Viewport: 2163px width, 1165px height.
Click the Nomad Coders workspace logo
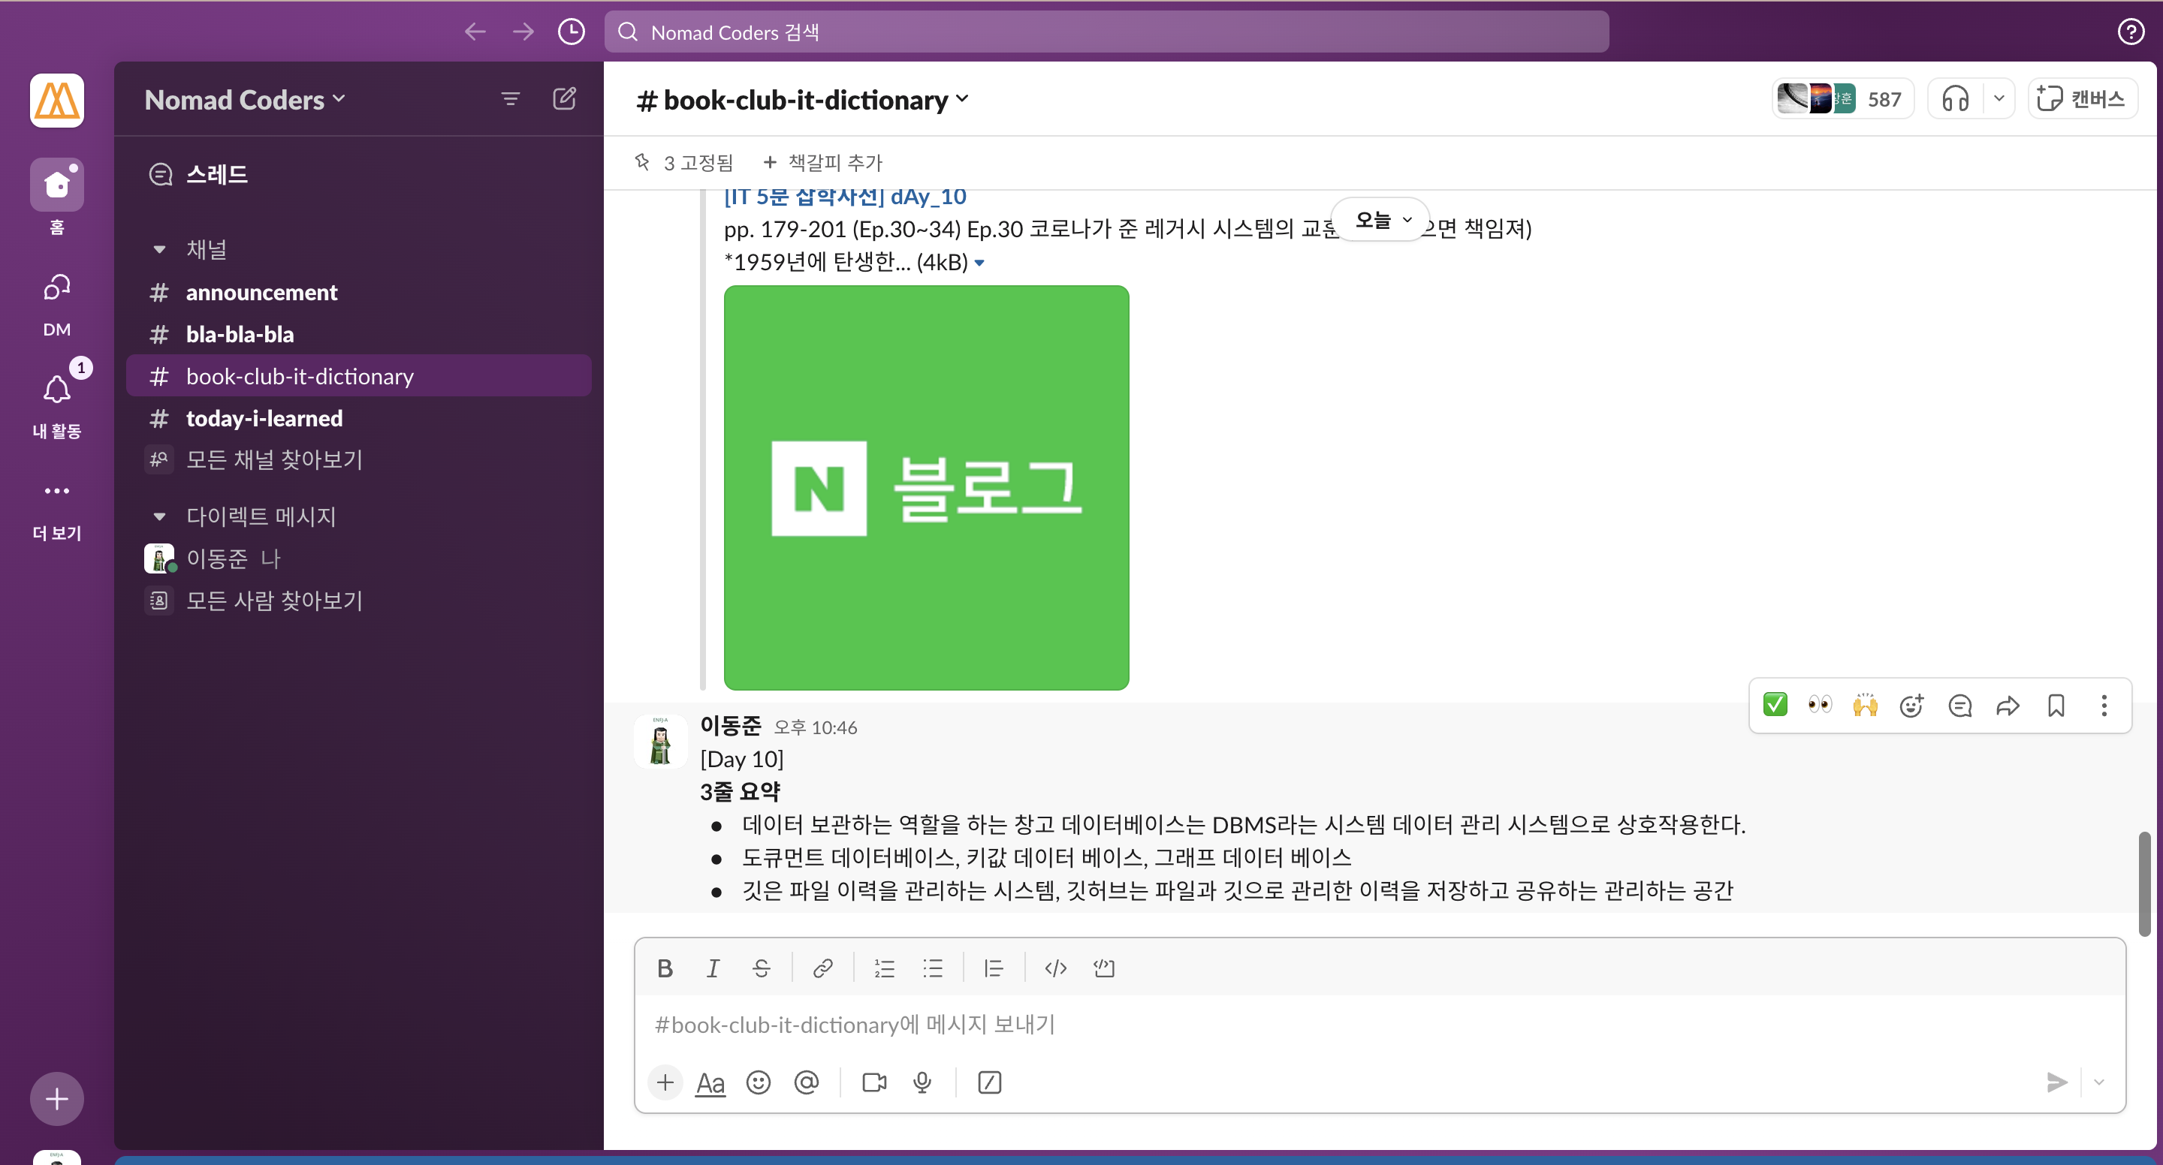click(57, 101)
